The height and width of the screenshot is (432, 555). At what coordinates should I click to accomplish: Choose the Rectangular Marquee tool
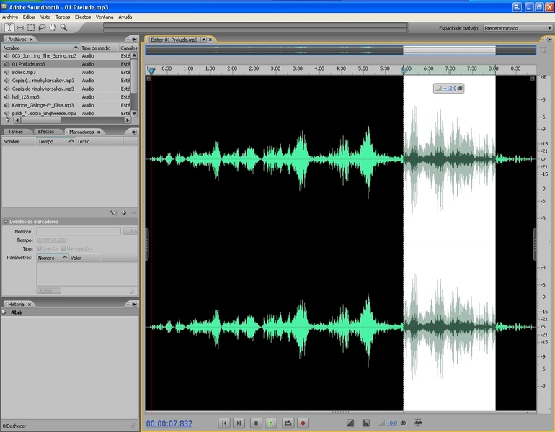coord(30,27)
